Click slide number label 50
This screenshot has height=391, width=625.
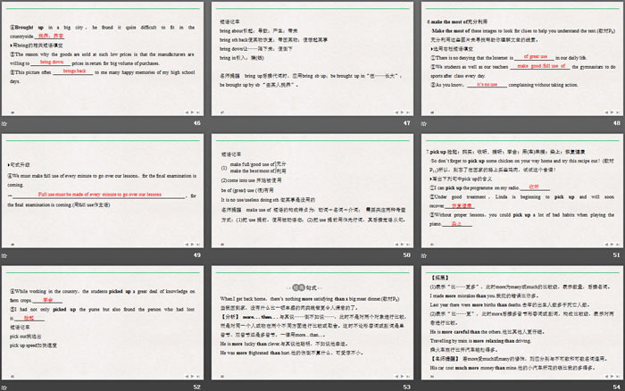pos(406,254)
